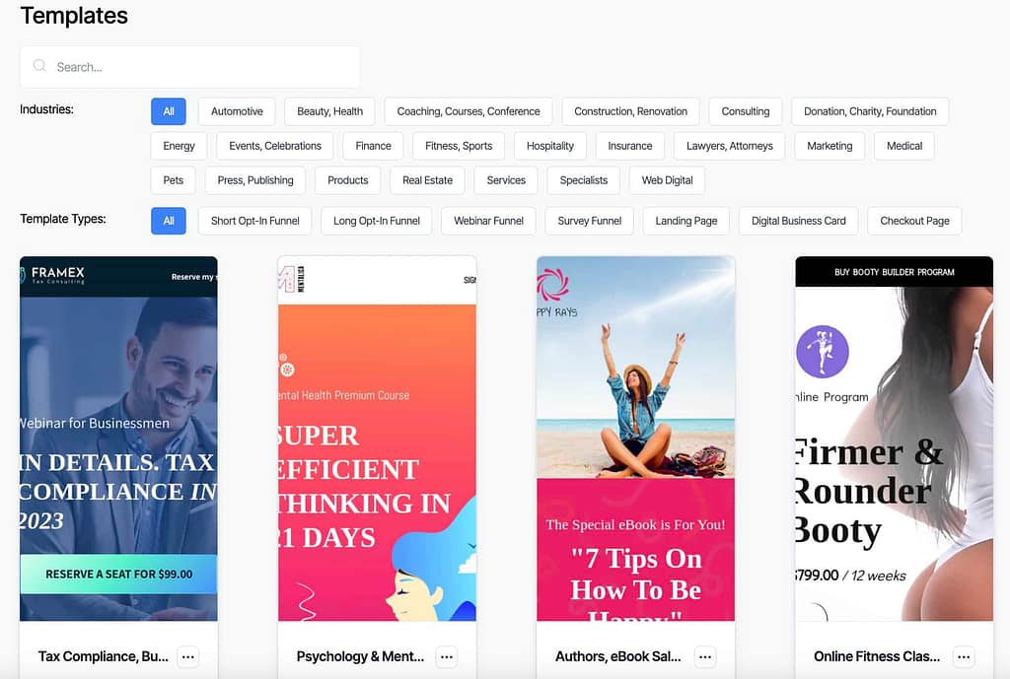Screen dimensions: 1010x679
Task: Select the All industries filter
Action: click(x=169, y=111)
